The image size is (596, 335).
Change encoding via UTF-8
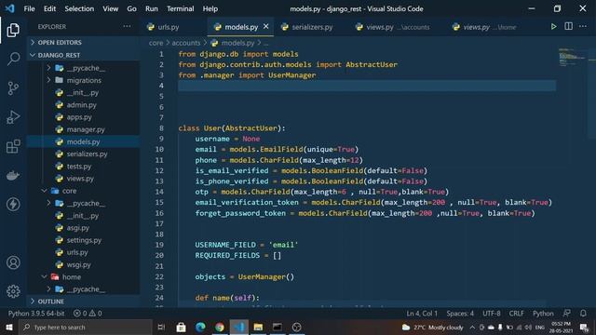click(492, 314)
